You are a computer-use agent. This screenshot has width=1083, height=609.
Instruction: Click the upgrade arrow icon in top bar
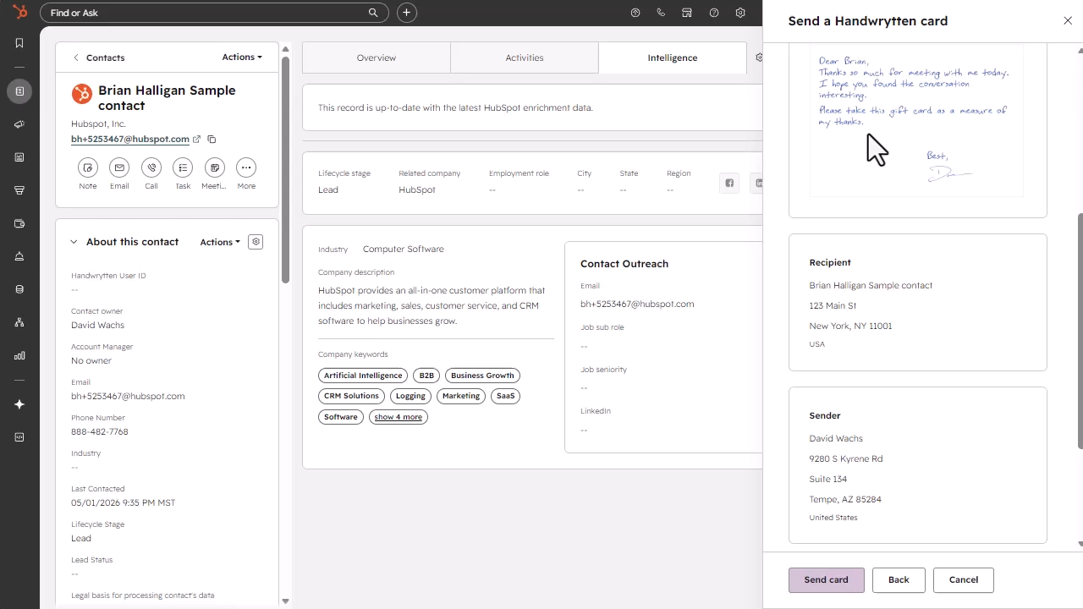(x=635, y=13)
